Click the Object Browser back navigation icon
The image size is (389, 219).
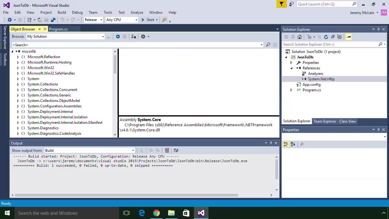(118, 36)
